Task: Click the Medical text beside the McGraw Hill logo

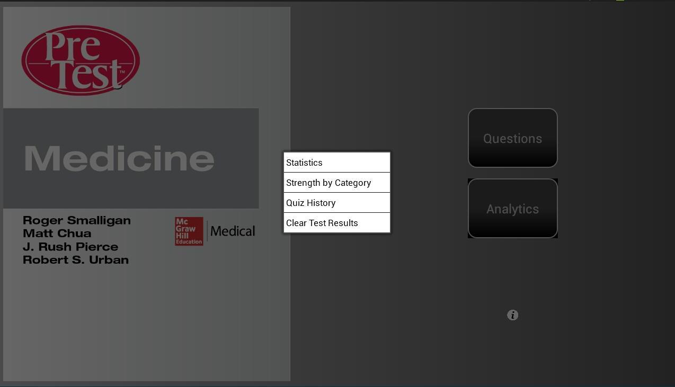Action: click(x=233, y=231)
